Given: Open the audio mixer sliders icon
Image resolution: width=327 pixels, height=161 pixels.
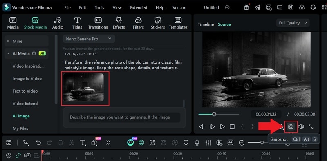Looking at the screenshot, I should click(x=208, y=143).
